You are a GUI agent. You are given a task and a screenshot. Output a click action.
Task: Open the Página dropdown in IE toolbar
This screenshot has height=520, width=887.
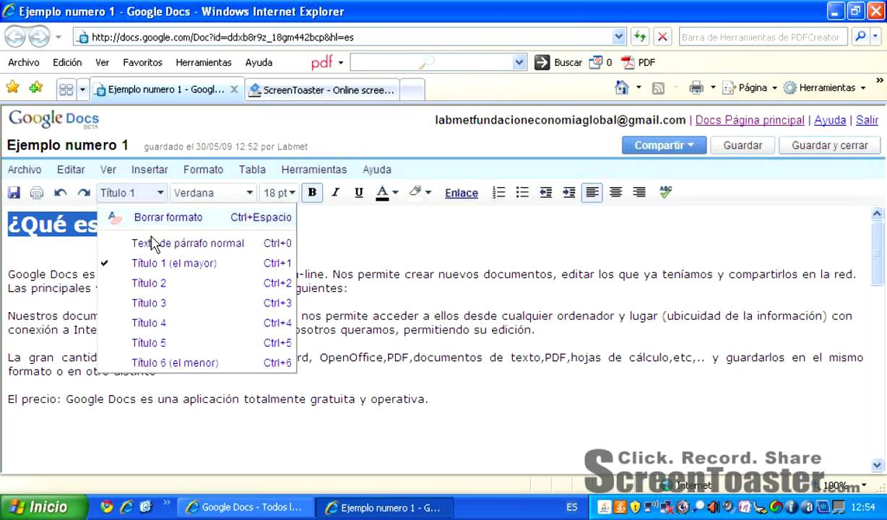coord(750,88)
